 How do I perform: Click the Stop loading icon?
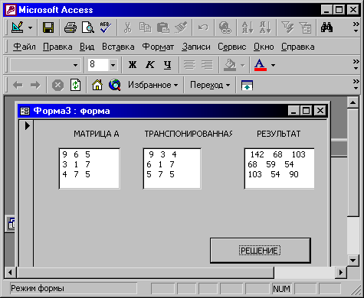[57, 85]
